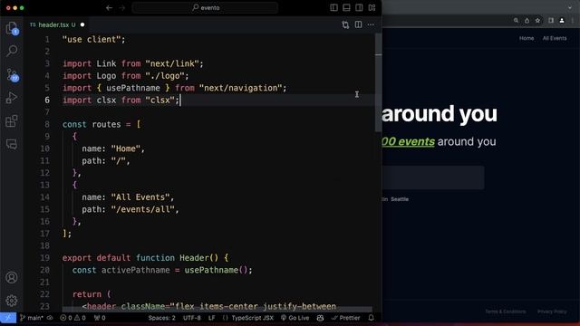Image resolution: width=580 pixels, height=326 pixels.
Task: Open Run and Debug view
Action: [12, 98]
